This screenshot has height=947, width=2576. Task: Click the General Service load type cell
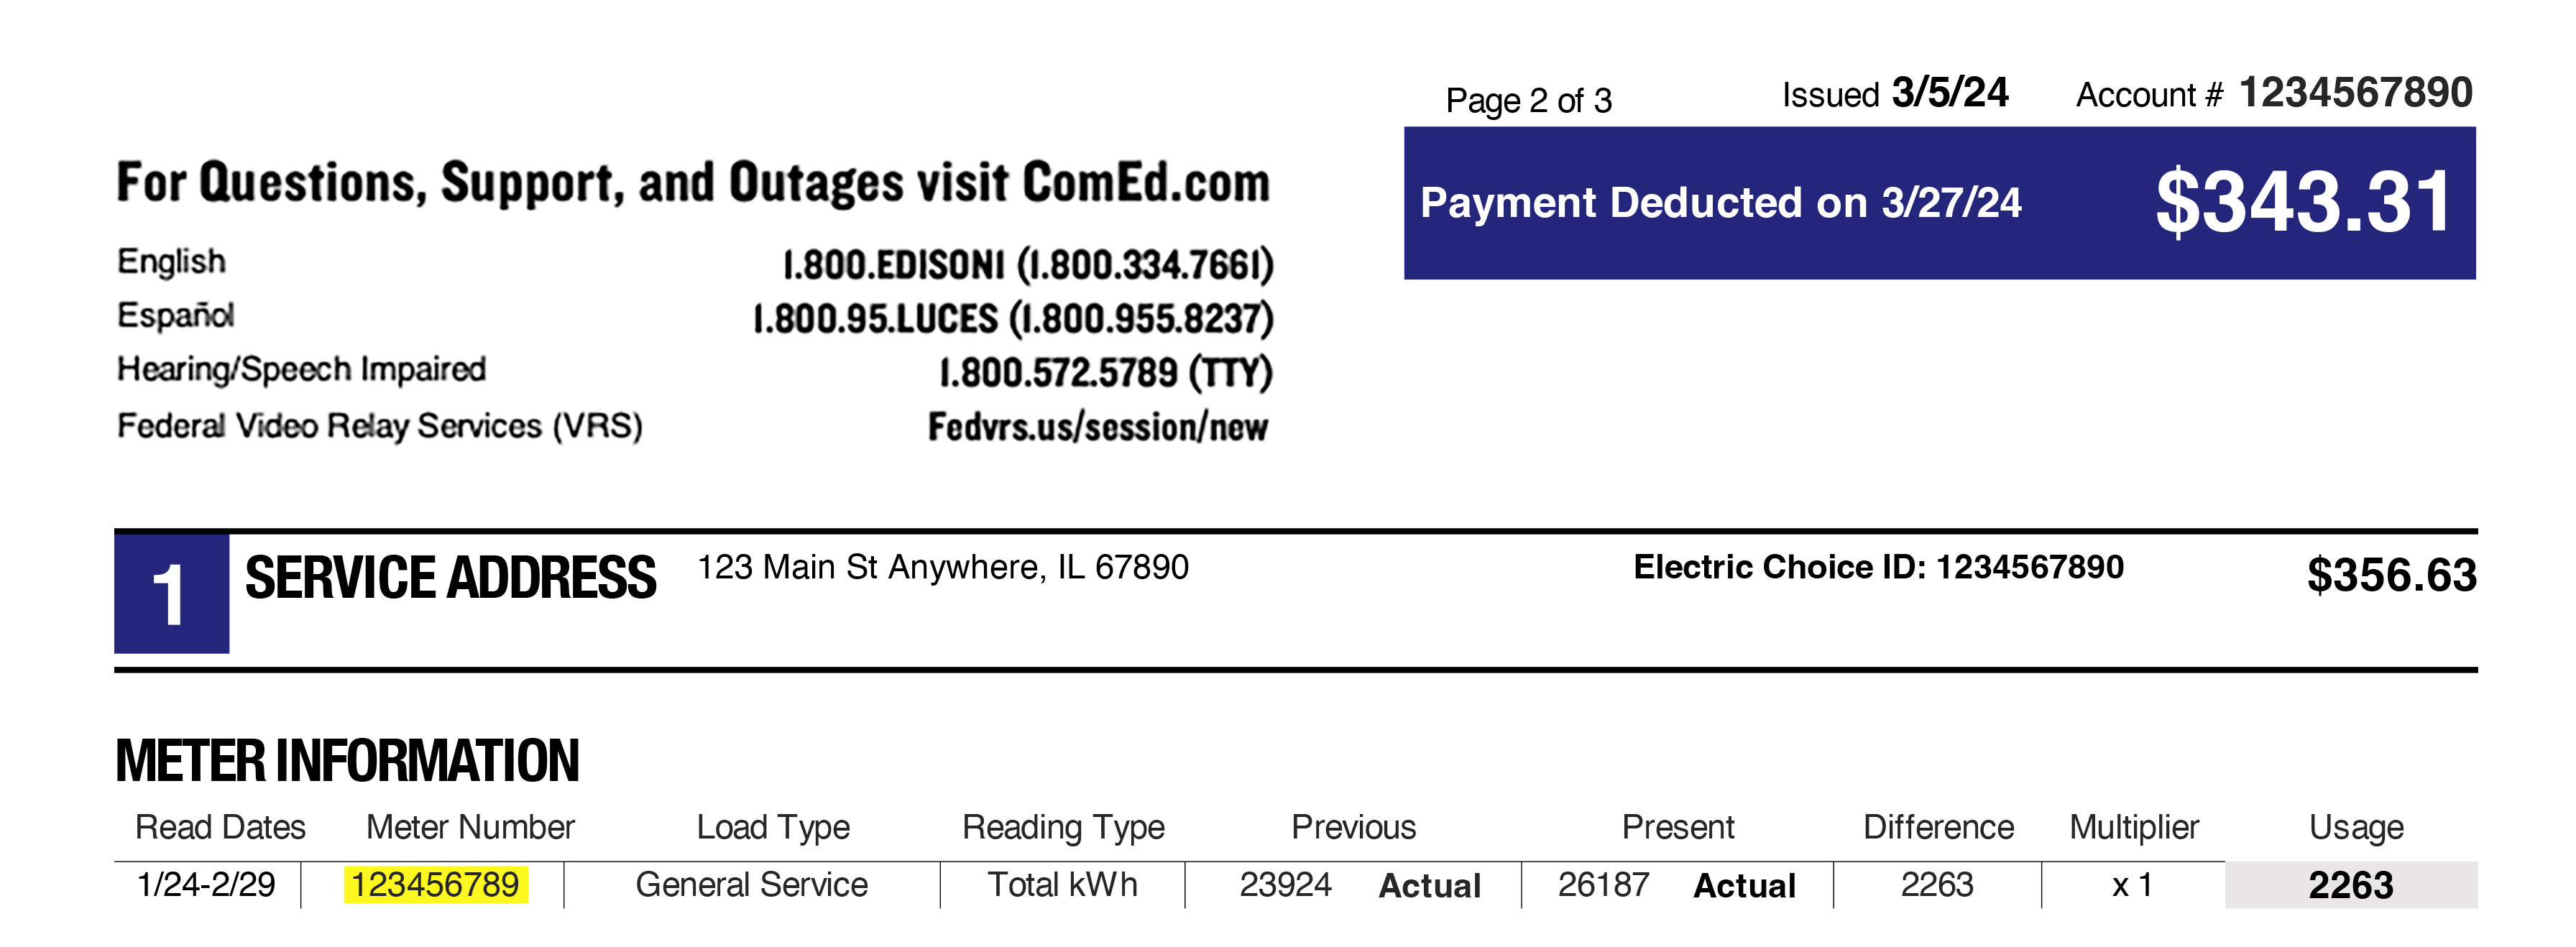pyautogui.click(x=751, y=885)
